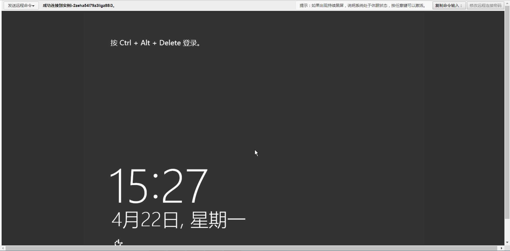This screenshot has height=251, width=510.
Task: Click the 修改远程连接密码 button
Action: (485, 6)
